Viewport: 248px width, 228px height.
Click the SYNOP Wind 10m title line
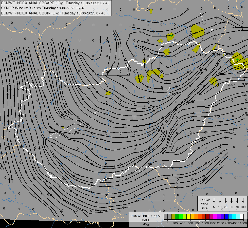coord(43,8)
